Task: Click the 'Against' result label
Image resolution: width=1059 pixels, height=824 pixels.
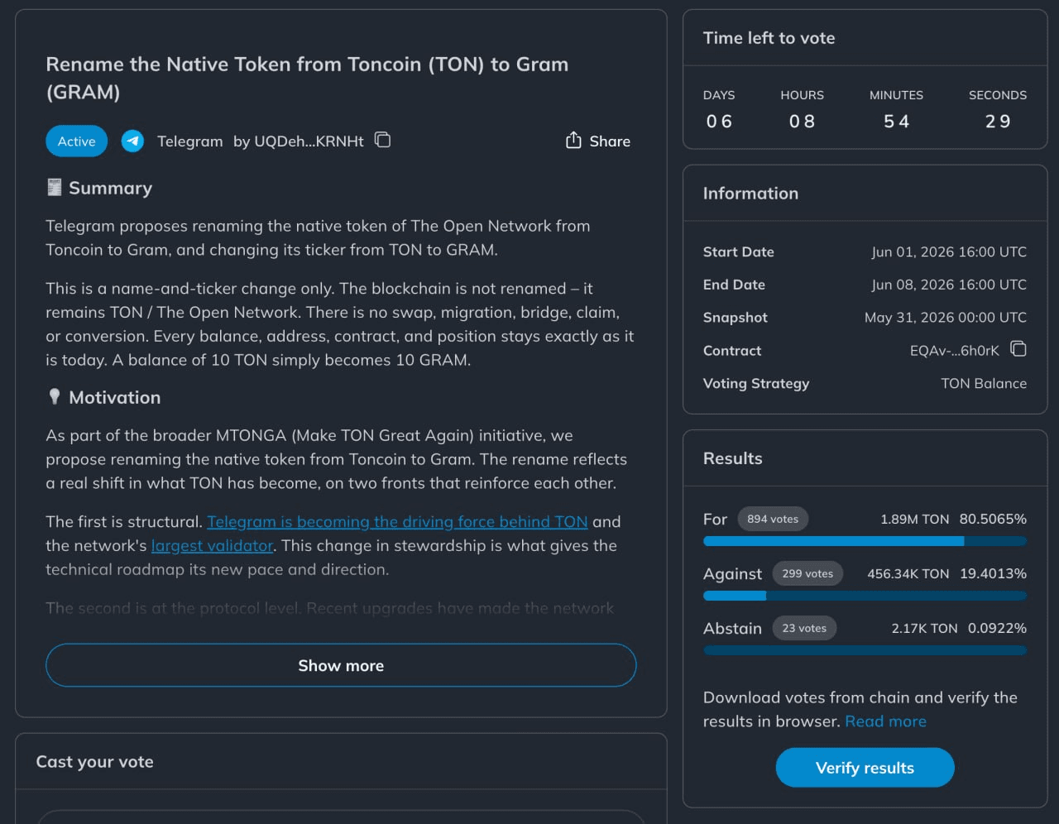Action: 732,573
